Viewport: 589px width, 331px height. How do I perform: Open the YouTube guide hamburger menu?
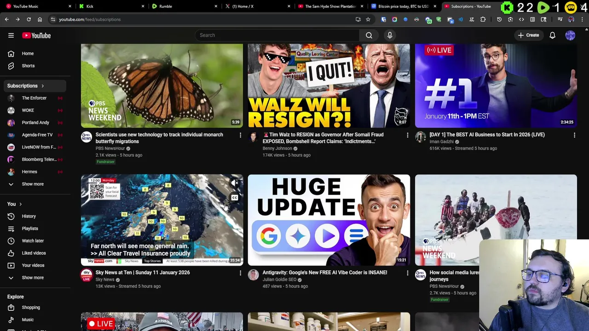click(x=11, y=35)
